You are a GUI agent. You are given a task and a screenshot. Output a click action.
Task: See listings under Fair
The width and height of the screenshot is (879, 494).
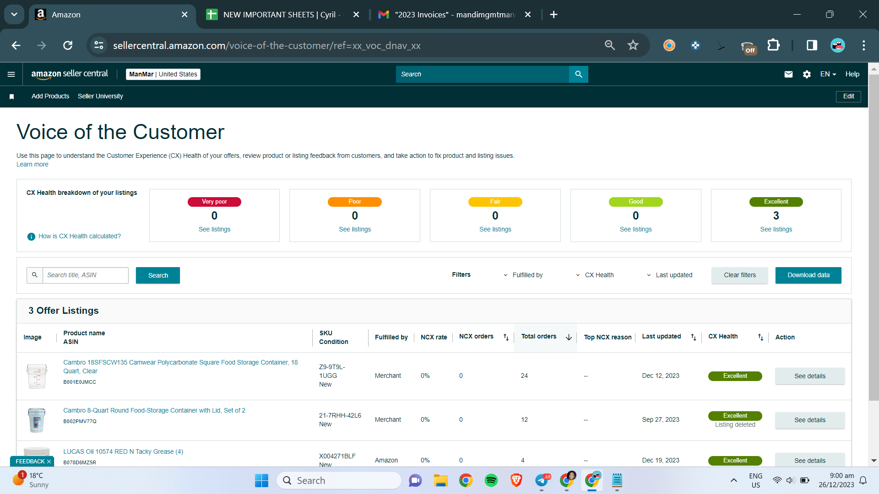pos(495,230)
